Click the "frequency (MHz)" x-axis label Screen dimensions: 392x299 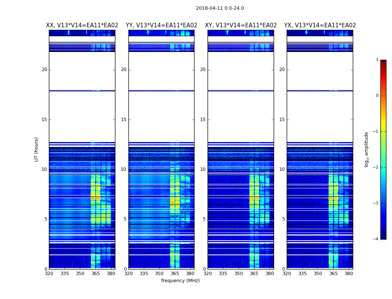pos(180,280)
